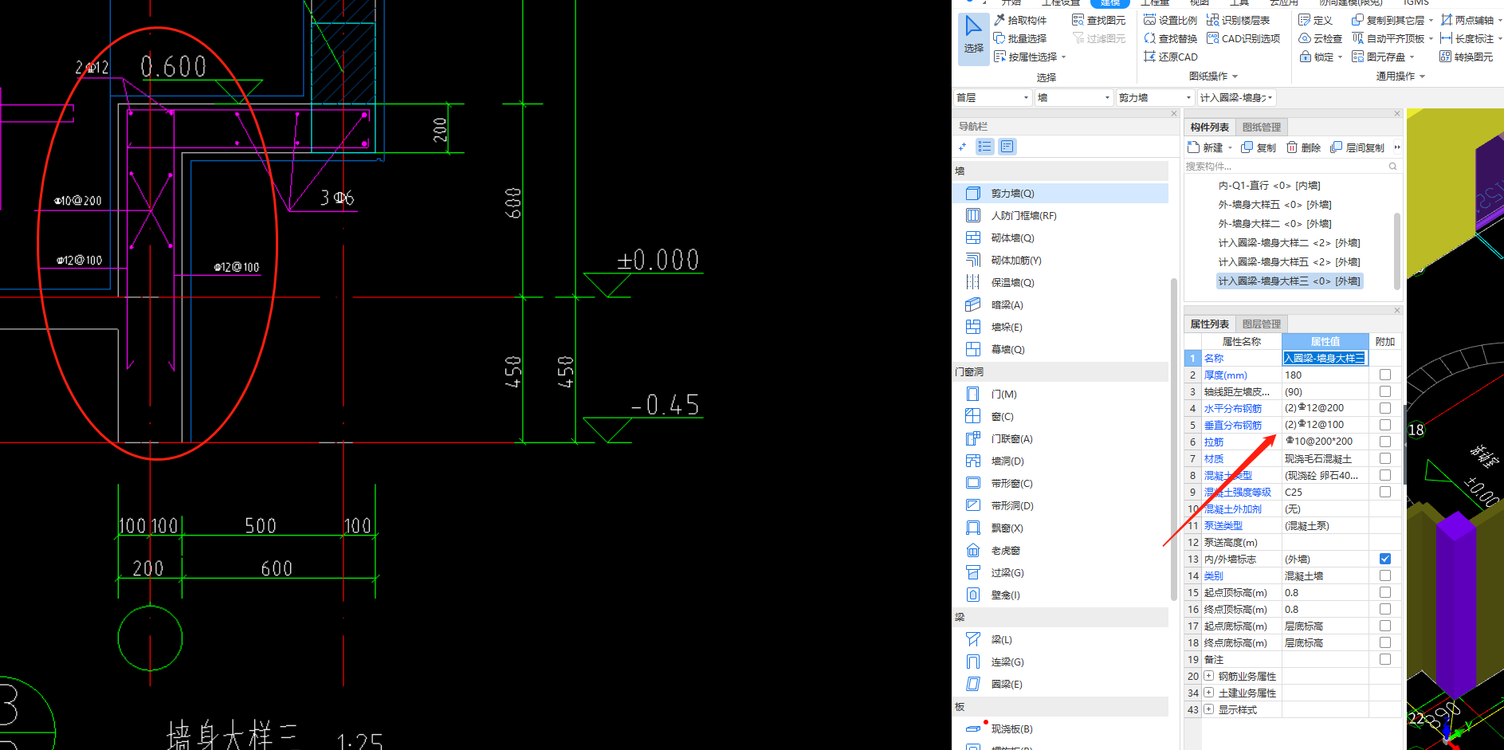Tick the 附加 checkbox for 起点顶标高(m)
1504x750 pixels.
[1385, 592]
